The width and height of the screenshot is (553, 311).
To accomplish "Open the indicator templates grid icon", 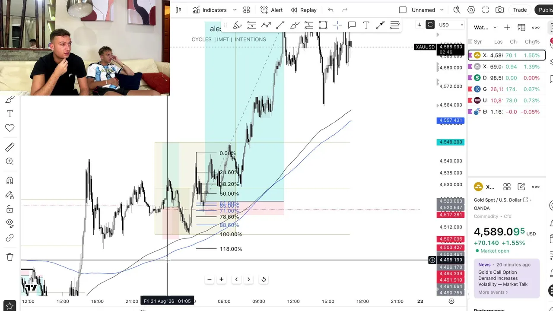I will pyautogui.click(x=247, y=10).
